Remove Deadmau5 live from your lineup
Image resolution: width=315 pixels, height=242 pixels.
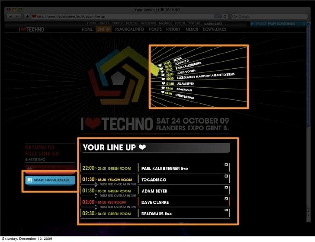click(226, 210)
